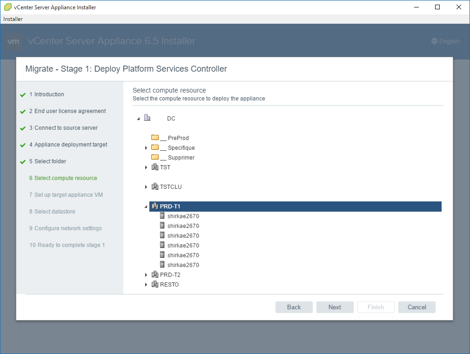Click the RESTO cluster icon
This screenshot has width=470, height=354.
(x=155, y=284)
